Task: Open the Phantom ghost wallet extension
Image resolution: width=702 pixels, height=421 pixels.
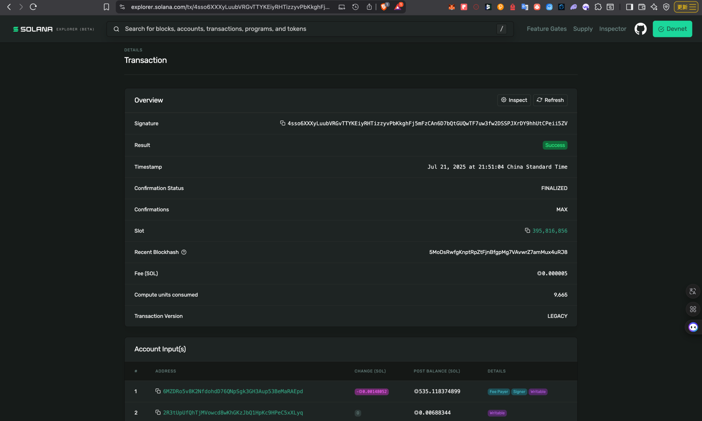Action: point(574,7)
